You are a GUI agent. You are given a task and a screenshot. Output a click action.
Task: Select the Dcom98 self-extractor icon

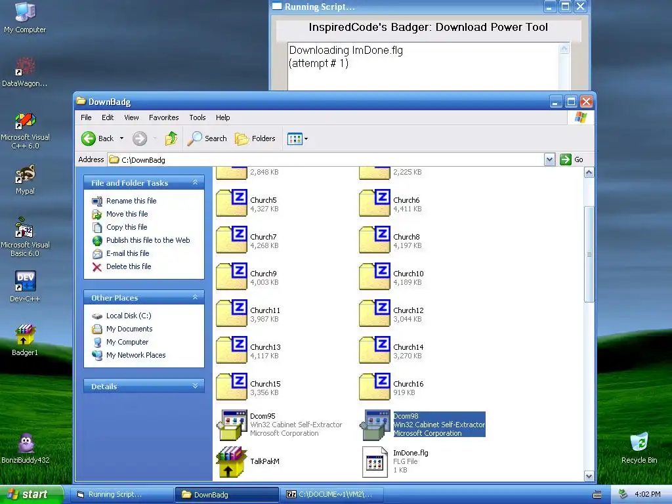[x=375, y=425]
